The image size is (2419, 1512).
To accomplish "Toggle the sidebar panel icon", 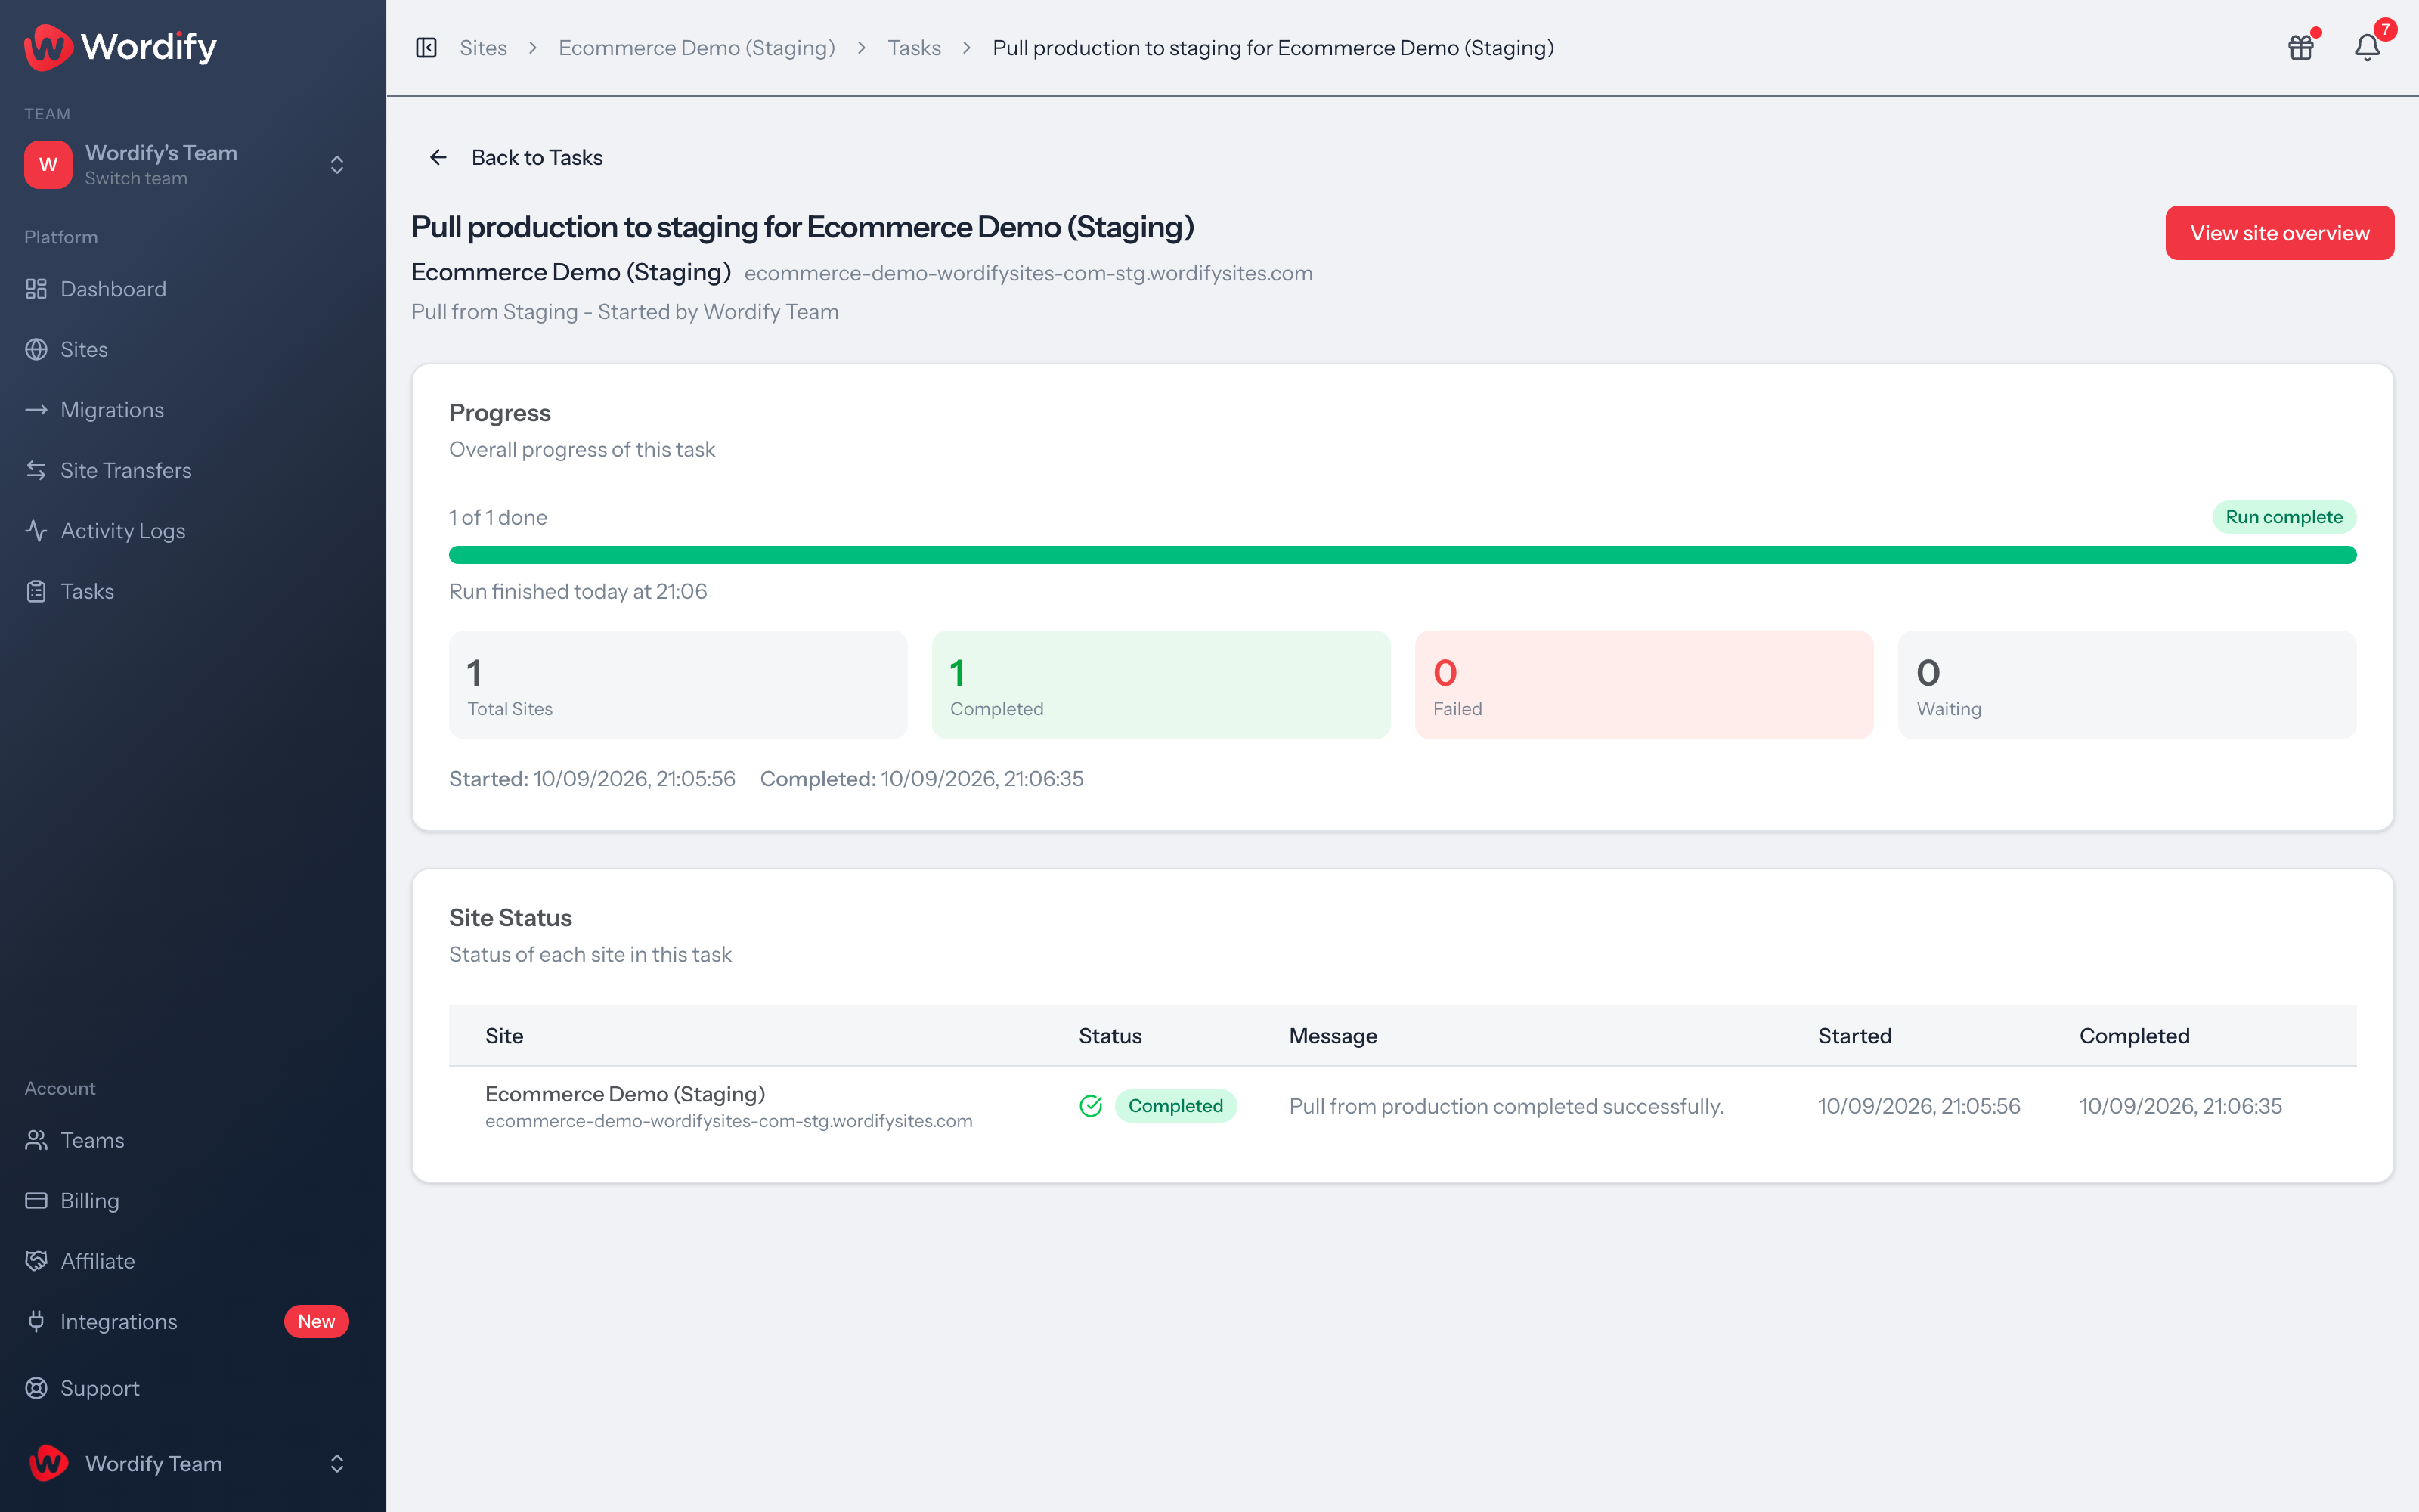I will 426,48.
